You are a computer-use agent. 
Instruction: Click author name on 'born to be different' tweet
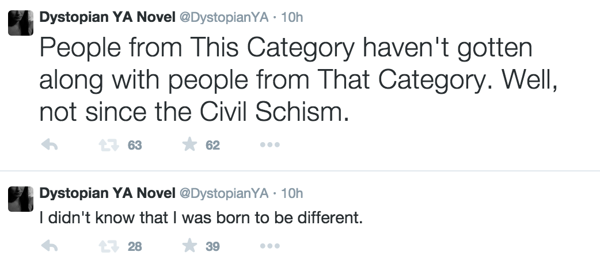pyautogui.click(x=107, y=193)
